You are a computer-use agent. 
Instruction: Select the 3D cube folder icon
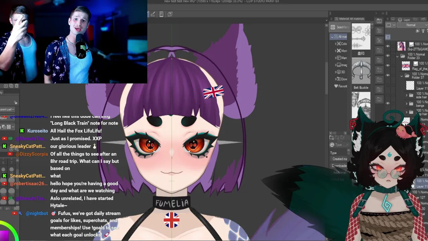[338, 72]
